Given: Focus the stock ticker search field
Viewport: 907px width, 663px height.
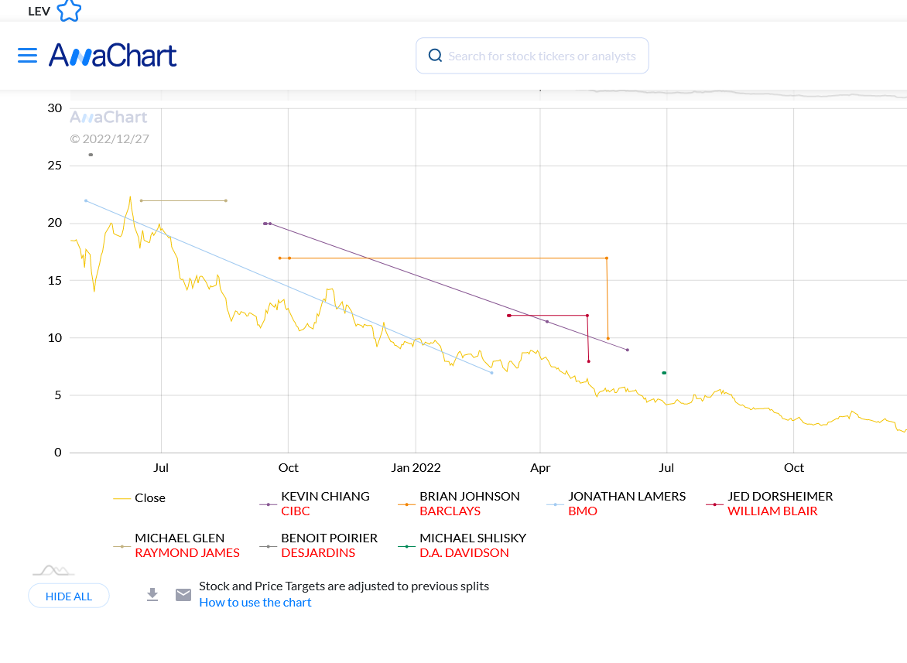Looking at the screenshot, I should coord(532,56).
